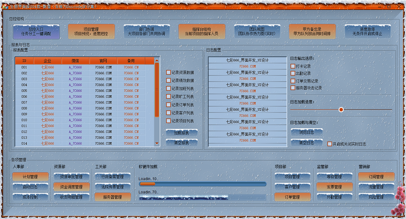Sort the table by the 企业 column header

tap(48, 61)
